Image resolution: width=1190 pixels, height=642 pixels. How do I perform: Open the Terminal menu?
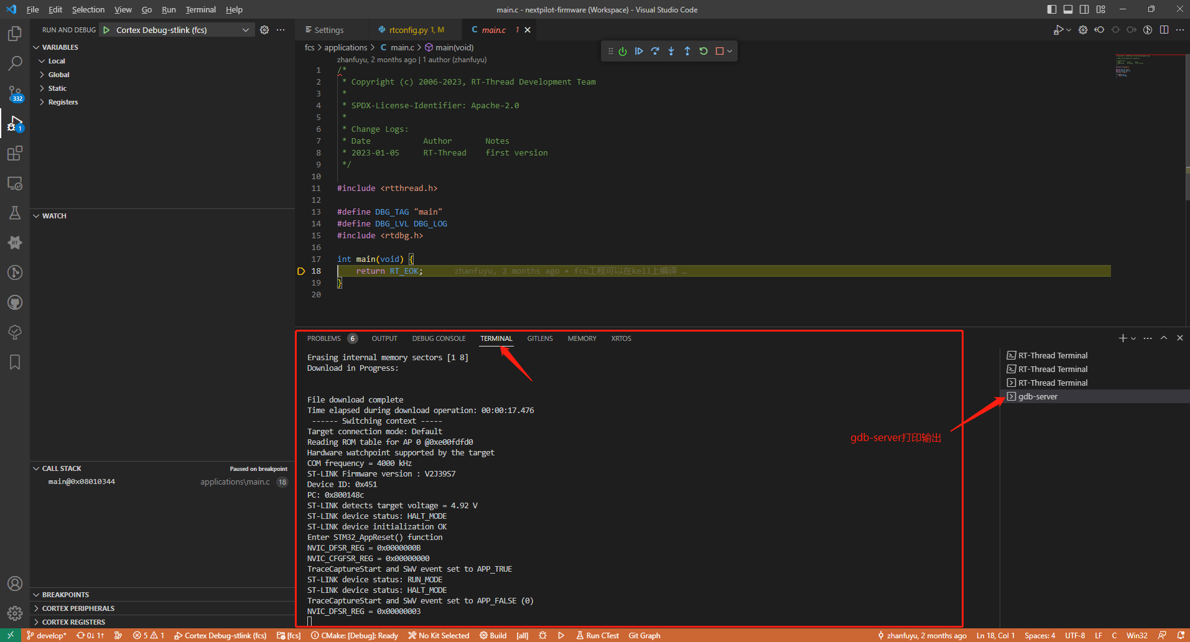point(200,9)
